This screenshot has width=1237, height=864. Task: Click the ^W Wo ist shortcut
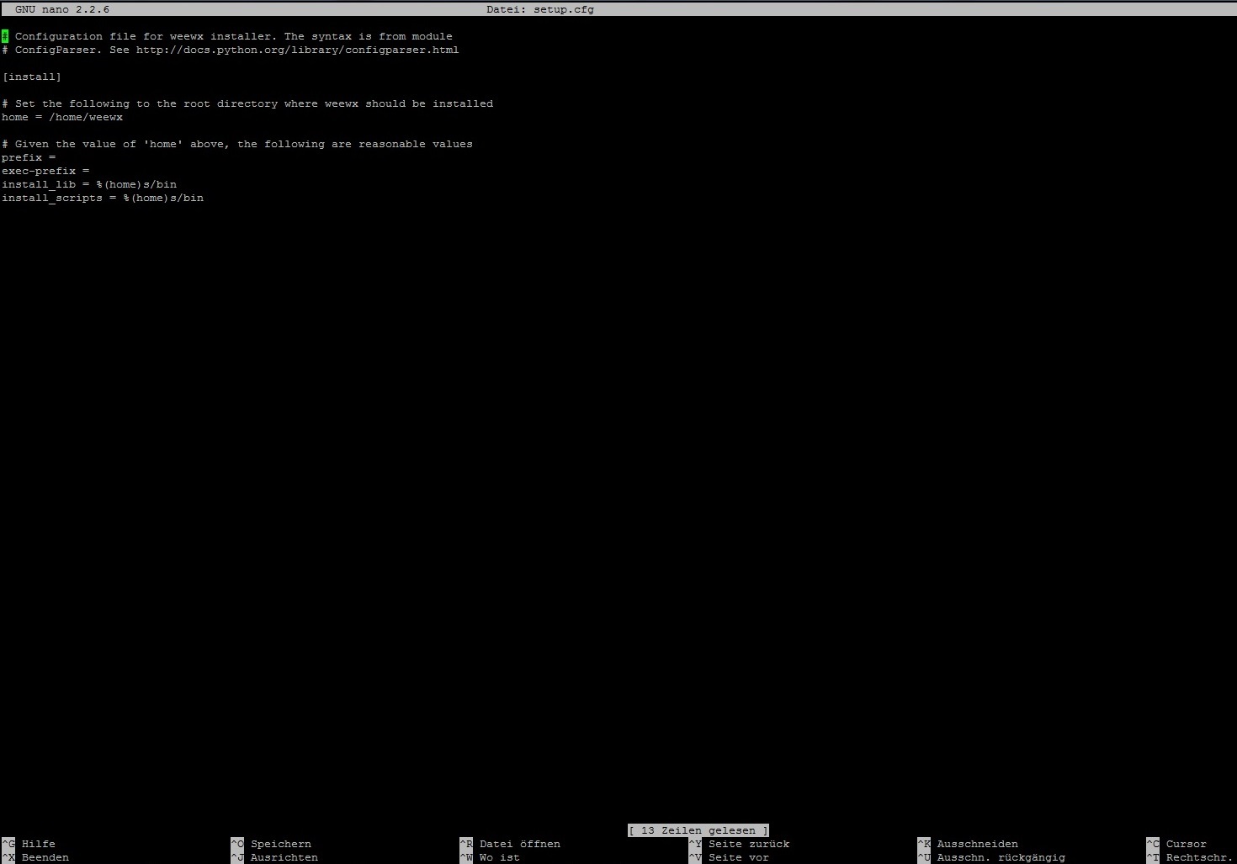490,857
